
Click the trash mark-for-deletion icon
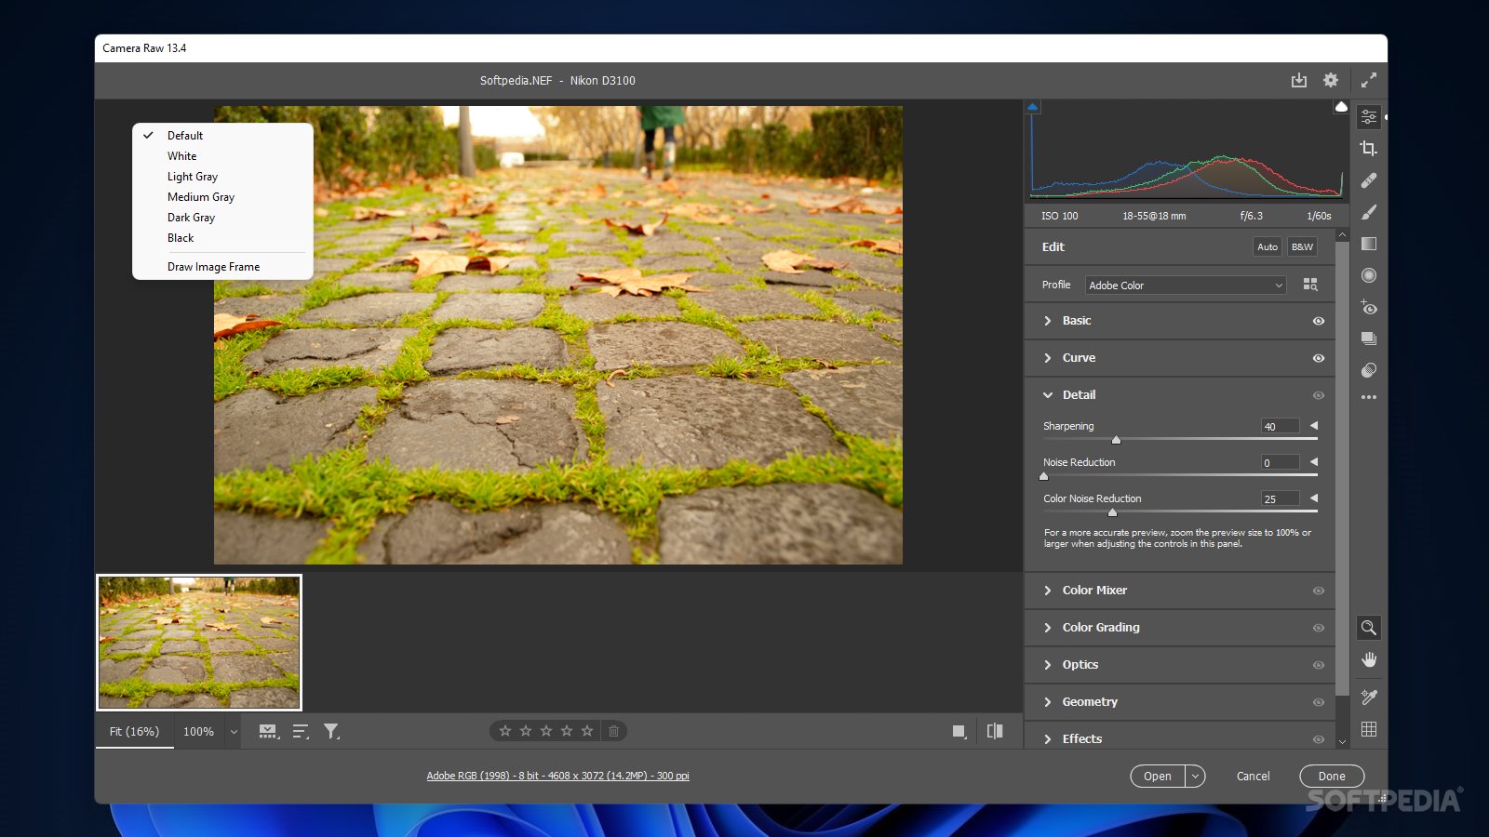click(x=613, y=731)
